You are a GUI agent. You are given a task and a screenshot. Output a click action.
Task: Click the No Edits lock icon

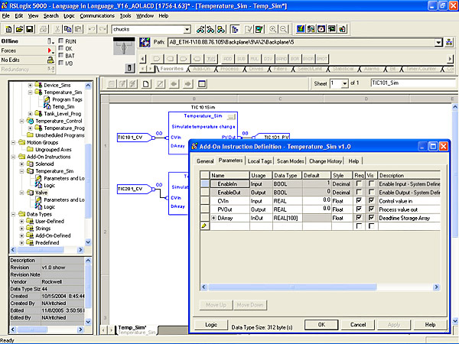click(x=50, y=60)
